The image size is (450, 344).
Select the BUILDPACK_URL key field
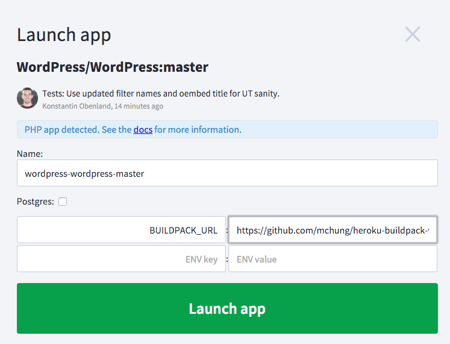[x=121, y=230]
